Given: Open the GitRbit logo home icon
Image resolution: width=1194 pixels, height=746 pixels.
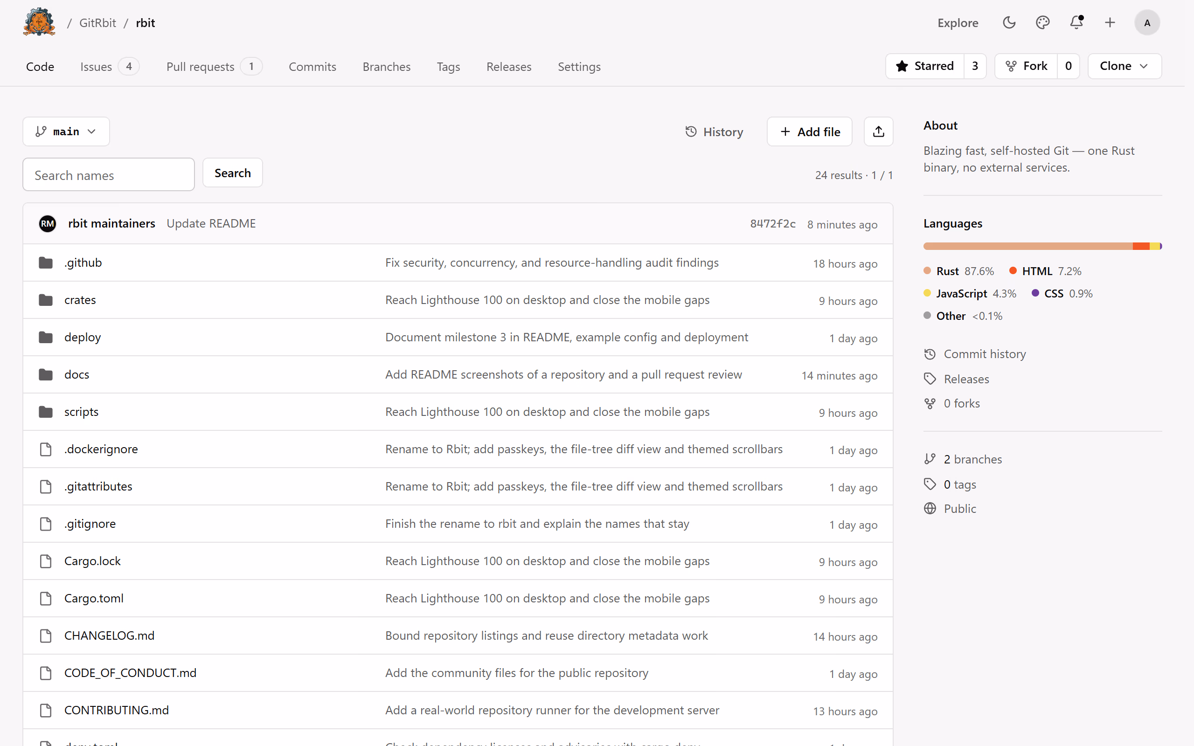Looking at the screenshot, I should tap(39, 22).
